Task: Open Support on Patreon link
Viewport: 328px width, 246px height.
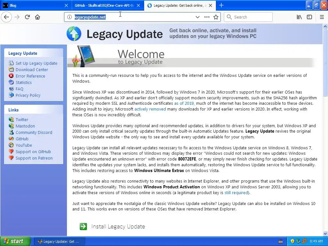Action: pyautogui.click(x=34, y=158)
